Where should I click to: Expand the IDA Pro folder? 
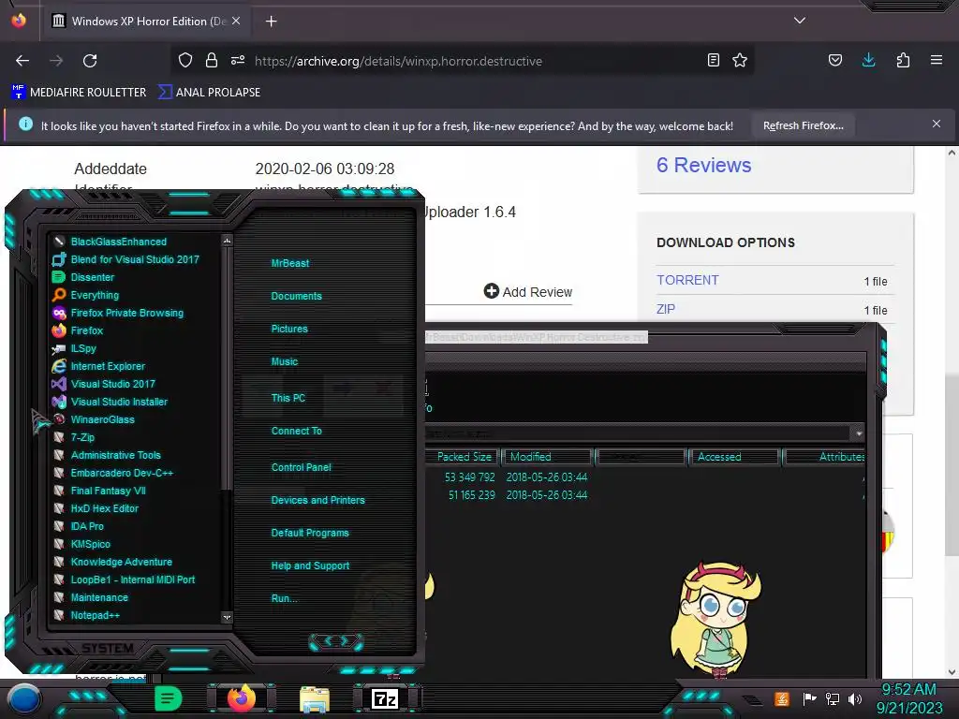pyautogui.click(x=78, y=526)
